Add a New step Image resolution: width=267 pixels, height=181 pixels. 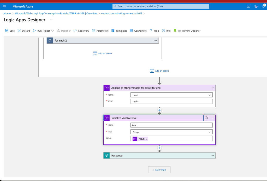pos(159,170)
